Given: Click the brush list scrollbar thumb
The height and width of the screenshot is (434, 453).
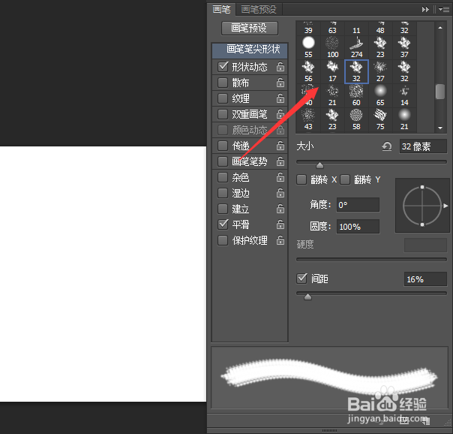Looking at the screenshot, I should tap(440, 92).
